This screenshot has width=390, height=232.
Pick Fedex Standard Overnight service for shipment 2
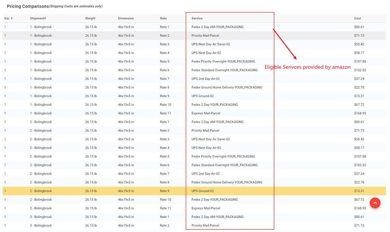[225, 165]
